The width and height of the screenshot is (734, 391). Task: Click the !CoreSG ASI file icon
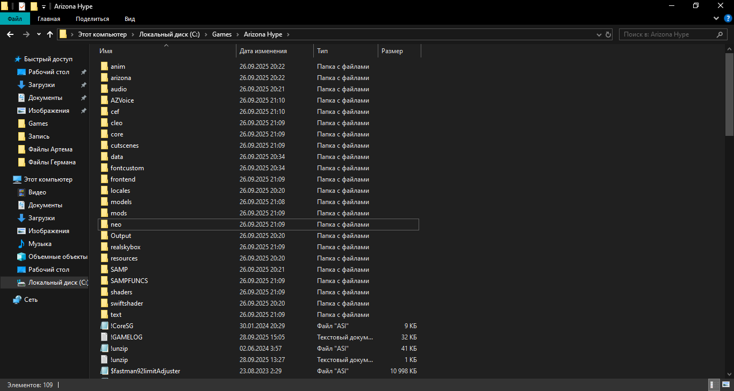click(105, 326)
